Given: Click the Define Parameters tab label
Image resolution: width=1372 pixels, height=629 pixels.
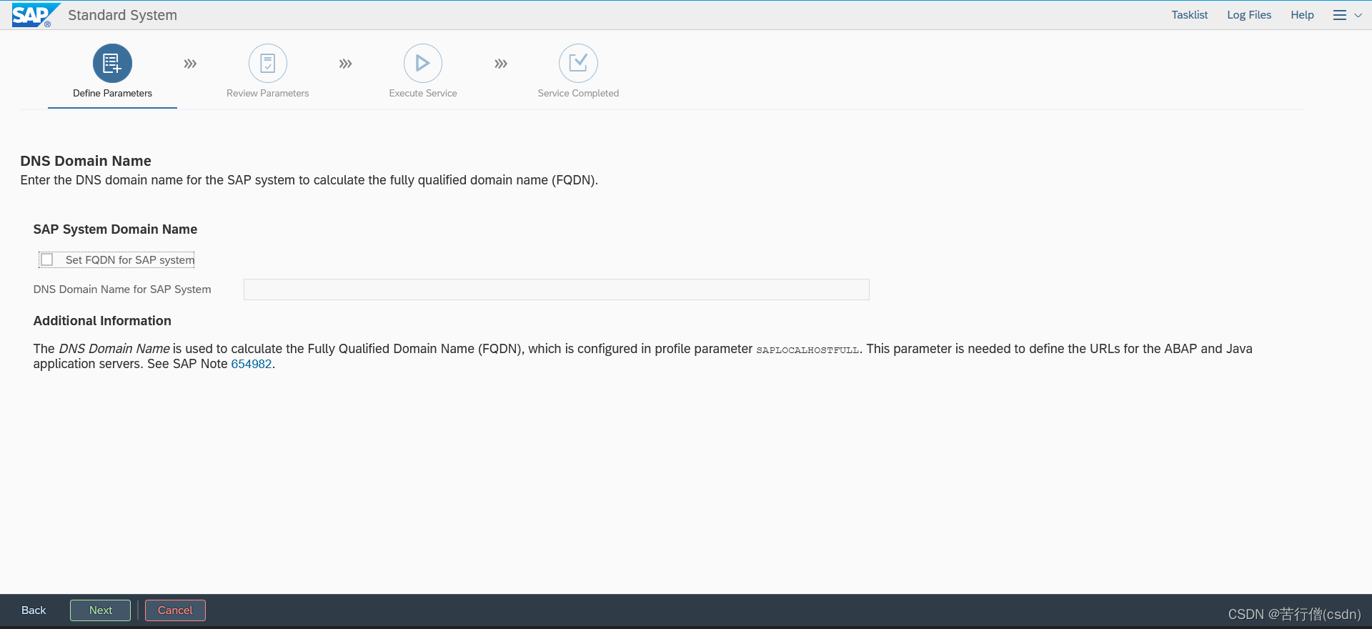Looking at the screenshot, I should (112, 93).
